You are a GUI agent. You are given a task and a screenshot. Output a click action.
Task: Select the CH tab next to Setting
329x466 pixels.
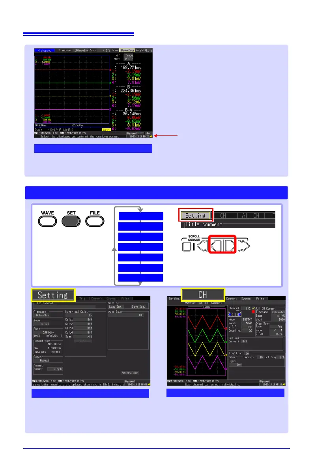pyautogui.click(x=225, y=216)
